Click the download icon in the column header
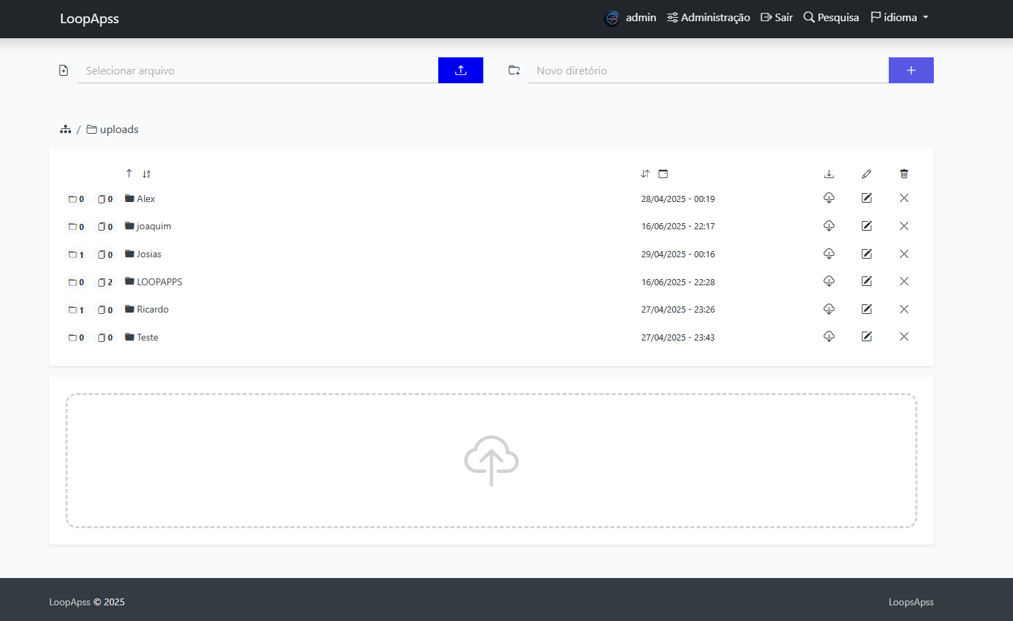Image resolution: width=1013 pixels, height=621 pixels. click(x=829, y=174)
